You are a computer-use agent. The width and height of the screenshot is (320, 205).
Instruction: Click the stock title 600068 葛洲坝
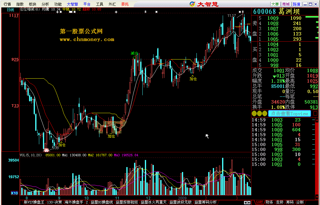point(276,11)
